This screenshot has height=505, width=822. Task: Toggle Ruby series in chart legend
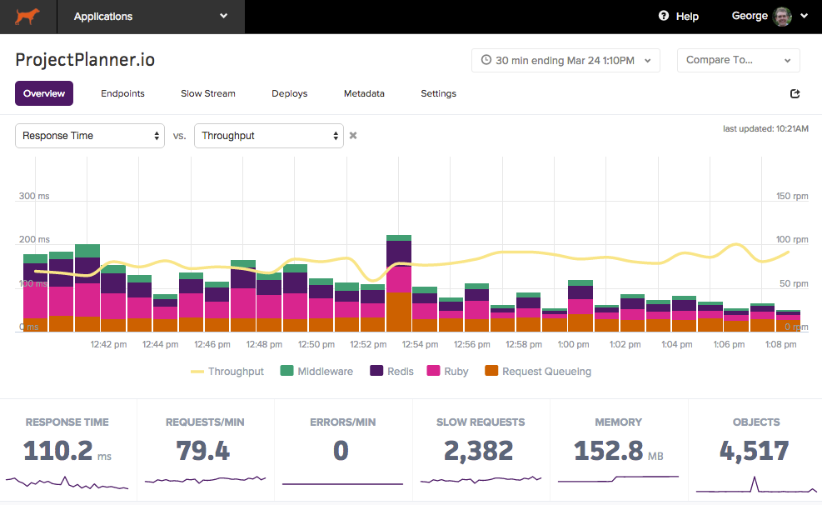pyautogui.click(x=448, y=371)
